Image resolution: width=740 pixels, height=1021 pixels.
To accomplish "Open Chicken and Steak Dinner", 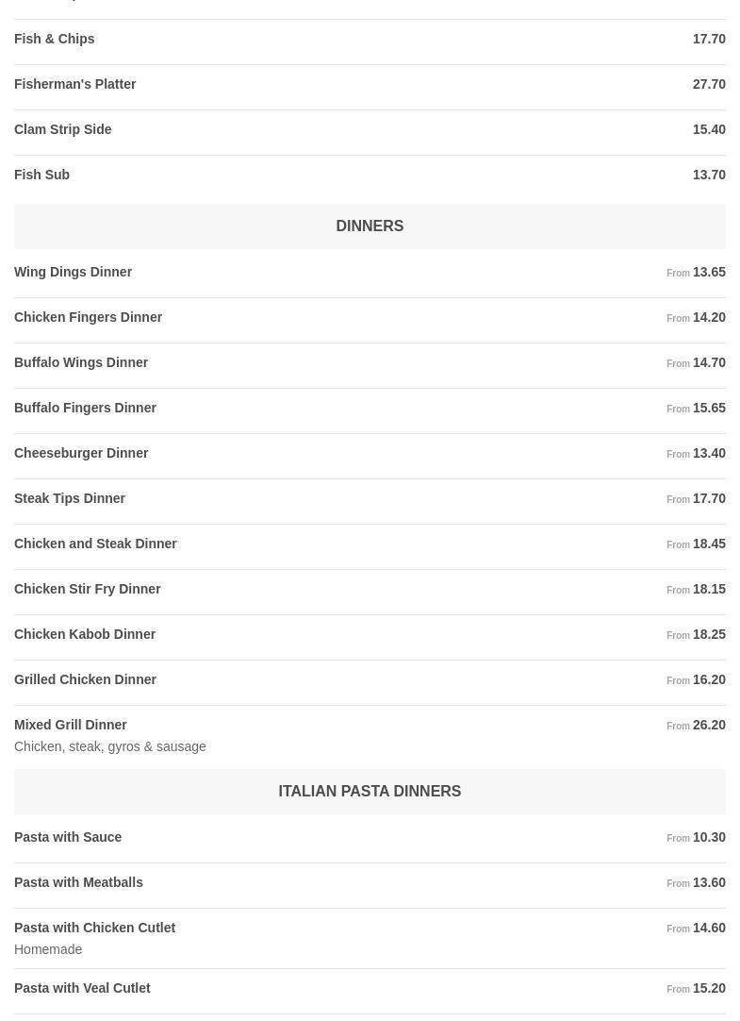I will [x=95, y=544].
